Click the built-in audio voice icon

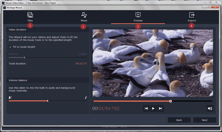10,97
